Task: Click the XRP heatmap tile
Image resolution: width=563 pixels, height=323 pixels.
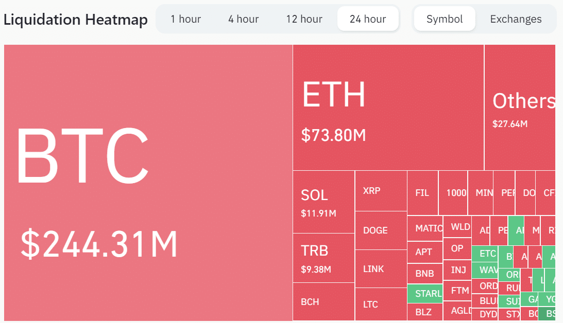Action: 381,191
